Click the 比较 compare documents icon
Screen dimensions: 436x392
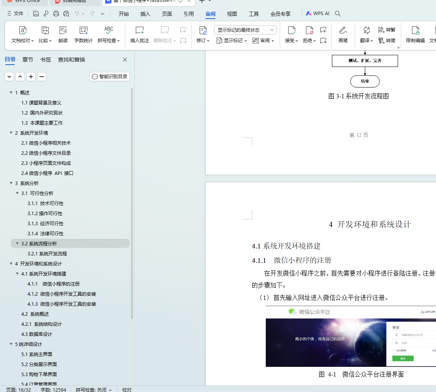(x=45, y=30)
